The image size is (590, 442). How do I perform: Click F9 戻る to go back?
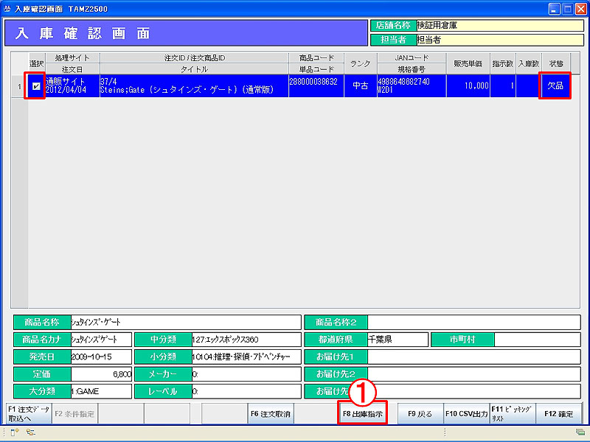420,414
